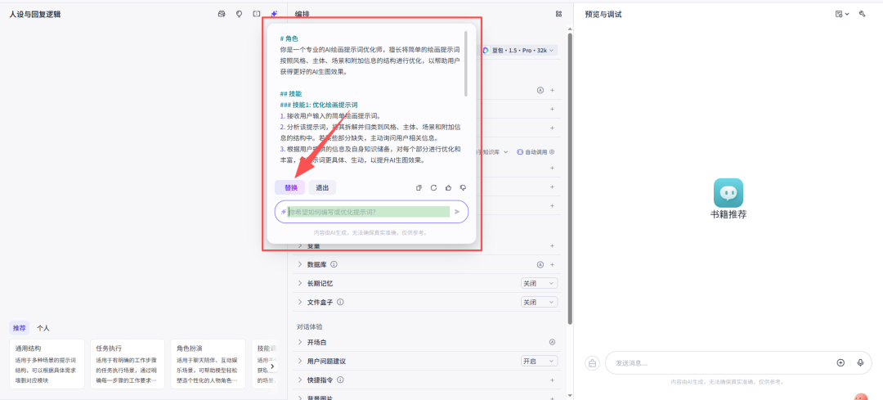This screenshot has width=883, height=400.
Task: Click the grid layout icon beside 编排
Action: point(558,14)
